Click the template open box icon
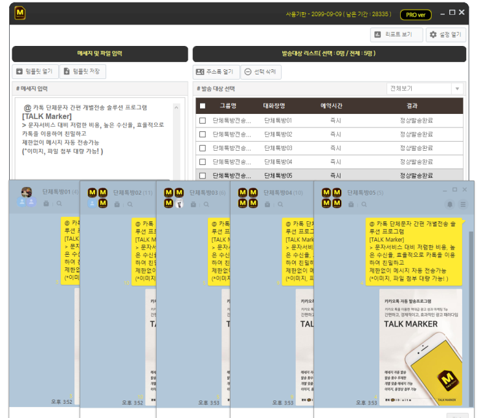Screen dimensions: 481x418 coord(19,71)
